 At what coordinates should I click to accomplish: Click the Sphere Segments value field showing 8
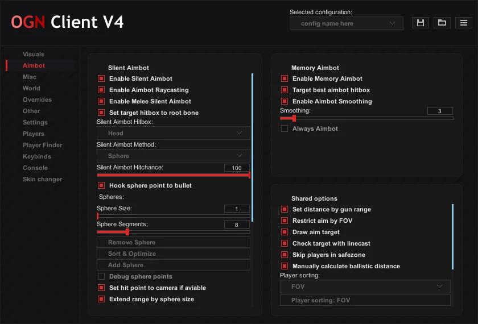(237, 225)
